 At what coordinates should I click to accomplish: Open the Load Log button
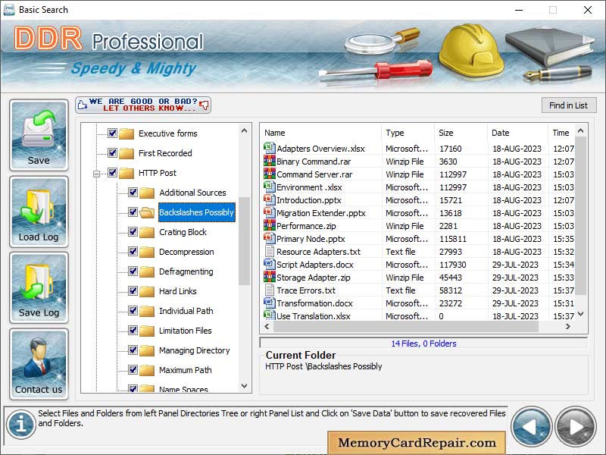click(x=39, y=212)
